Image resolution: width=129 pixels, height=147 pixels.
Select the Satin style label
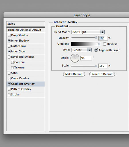(x=14, y=73)
